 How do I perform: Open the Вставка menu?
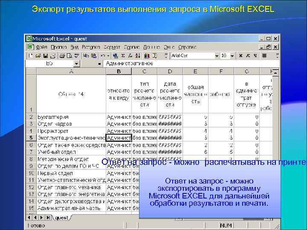click(x=91, y=47)
